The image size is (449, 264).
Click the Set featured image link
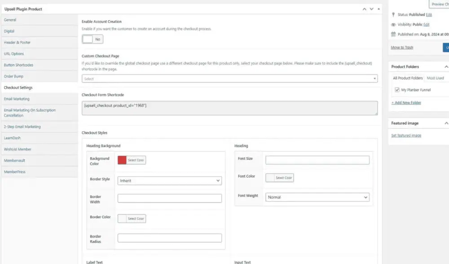click(x=406, y=135)
